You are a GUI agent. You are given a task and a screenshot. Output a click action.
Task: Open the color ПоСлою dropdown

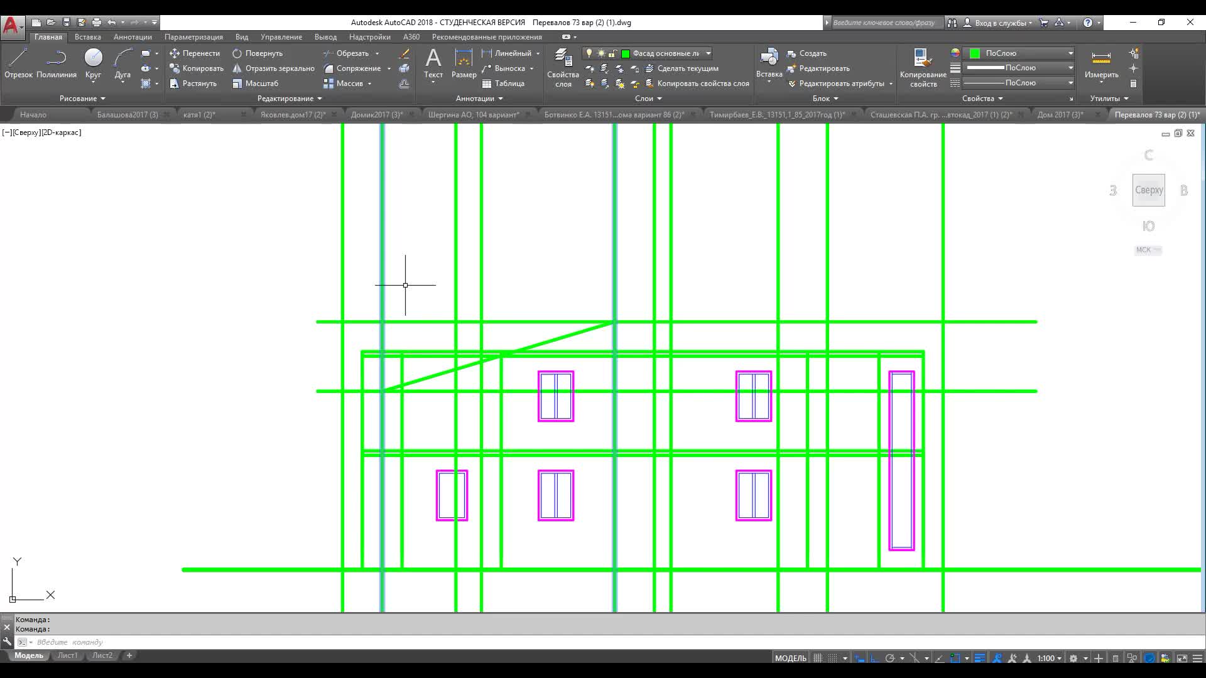pyautogui.click(x=1070, y=53)
